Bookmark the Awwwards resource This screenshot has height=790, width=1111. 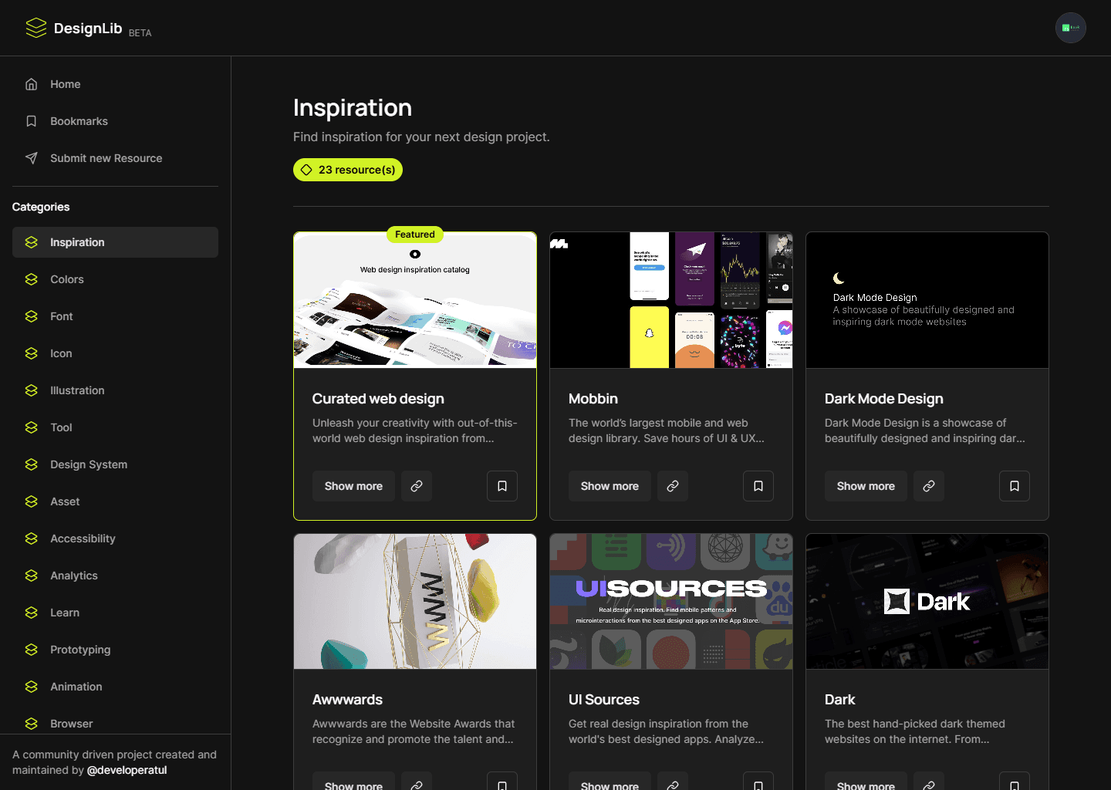tap(502, 782)
